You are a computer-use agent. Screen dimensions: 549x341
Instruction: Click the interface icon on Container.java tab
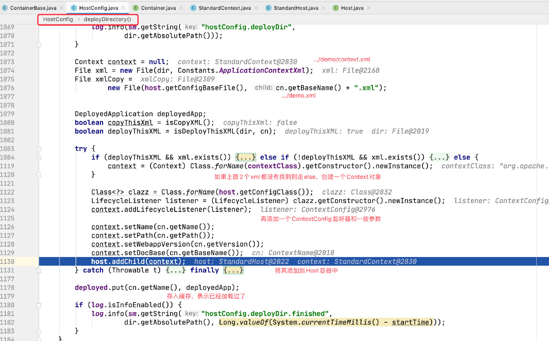tap(135, 8)
